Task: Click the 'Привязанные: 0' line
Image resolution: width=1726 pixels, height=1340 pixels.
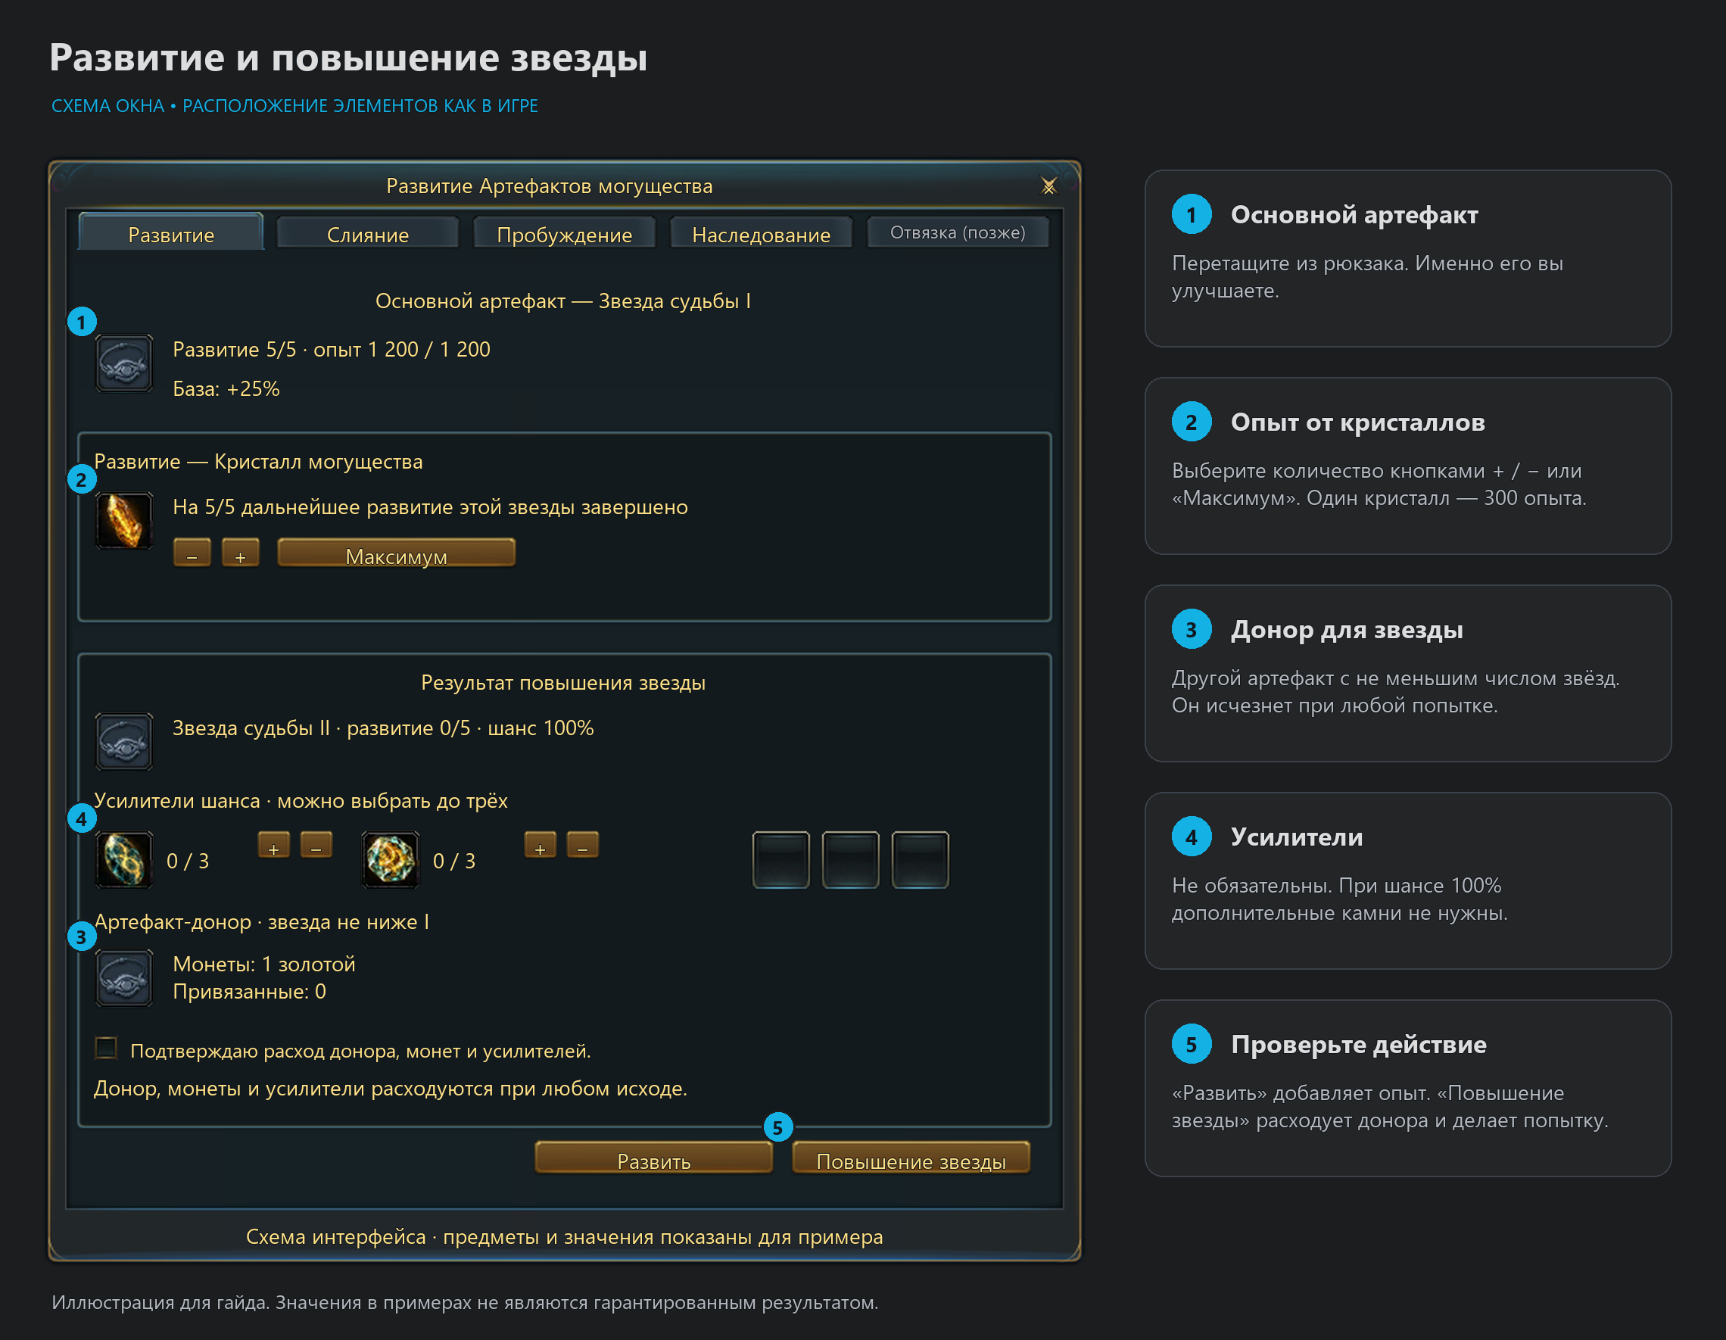Action: pyautogui.click(x=249, y=993)
